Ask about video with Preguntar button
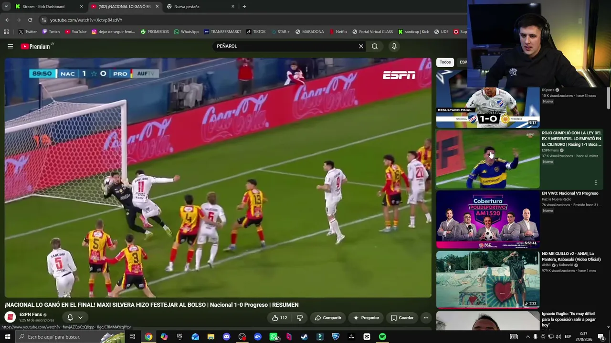The height and width of the screenshot is (343, 611). pos(366,318)
